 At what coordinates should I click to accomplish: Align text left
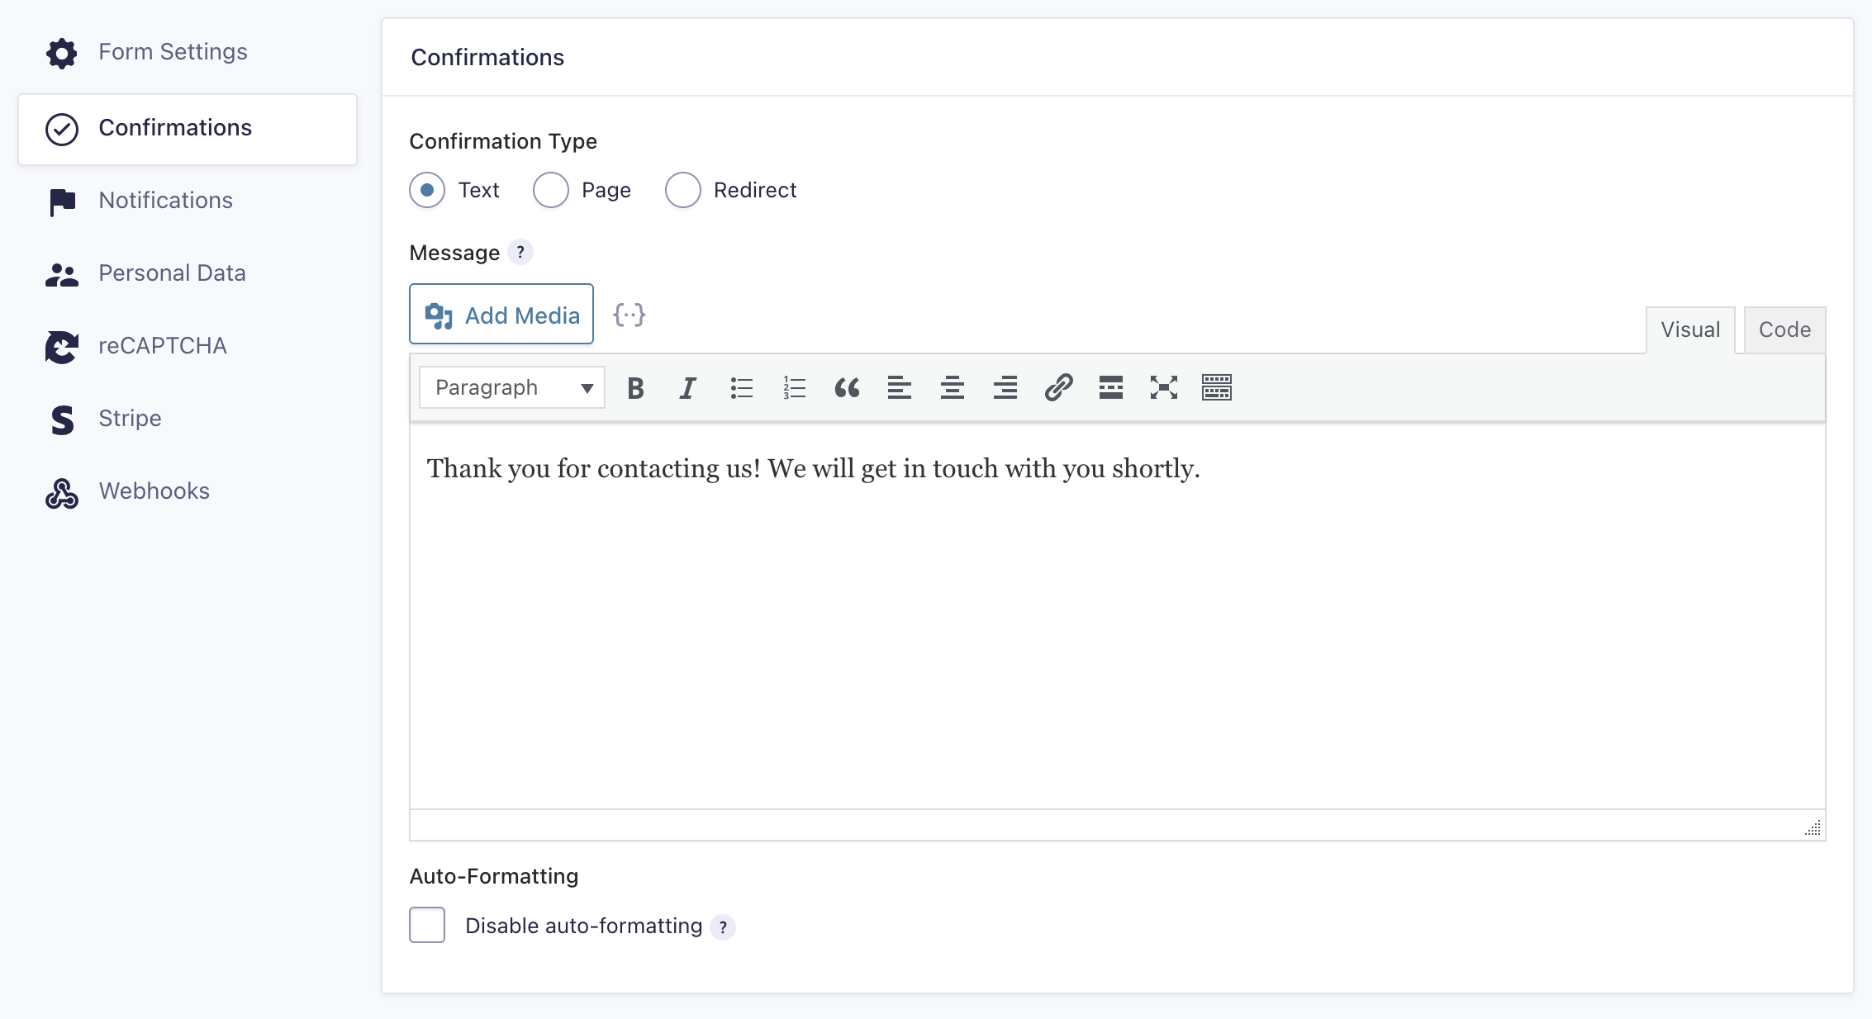pos(900,387)
